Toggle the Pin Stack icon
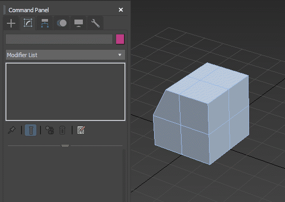285x202 pixels. pos(12,130)
